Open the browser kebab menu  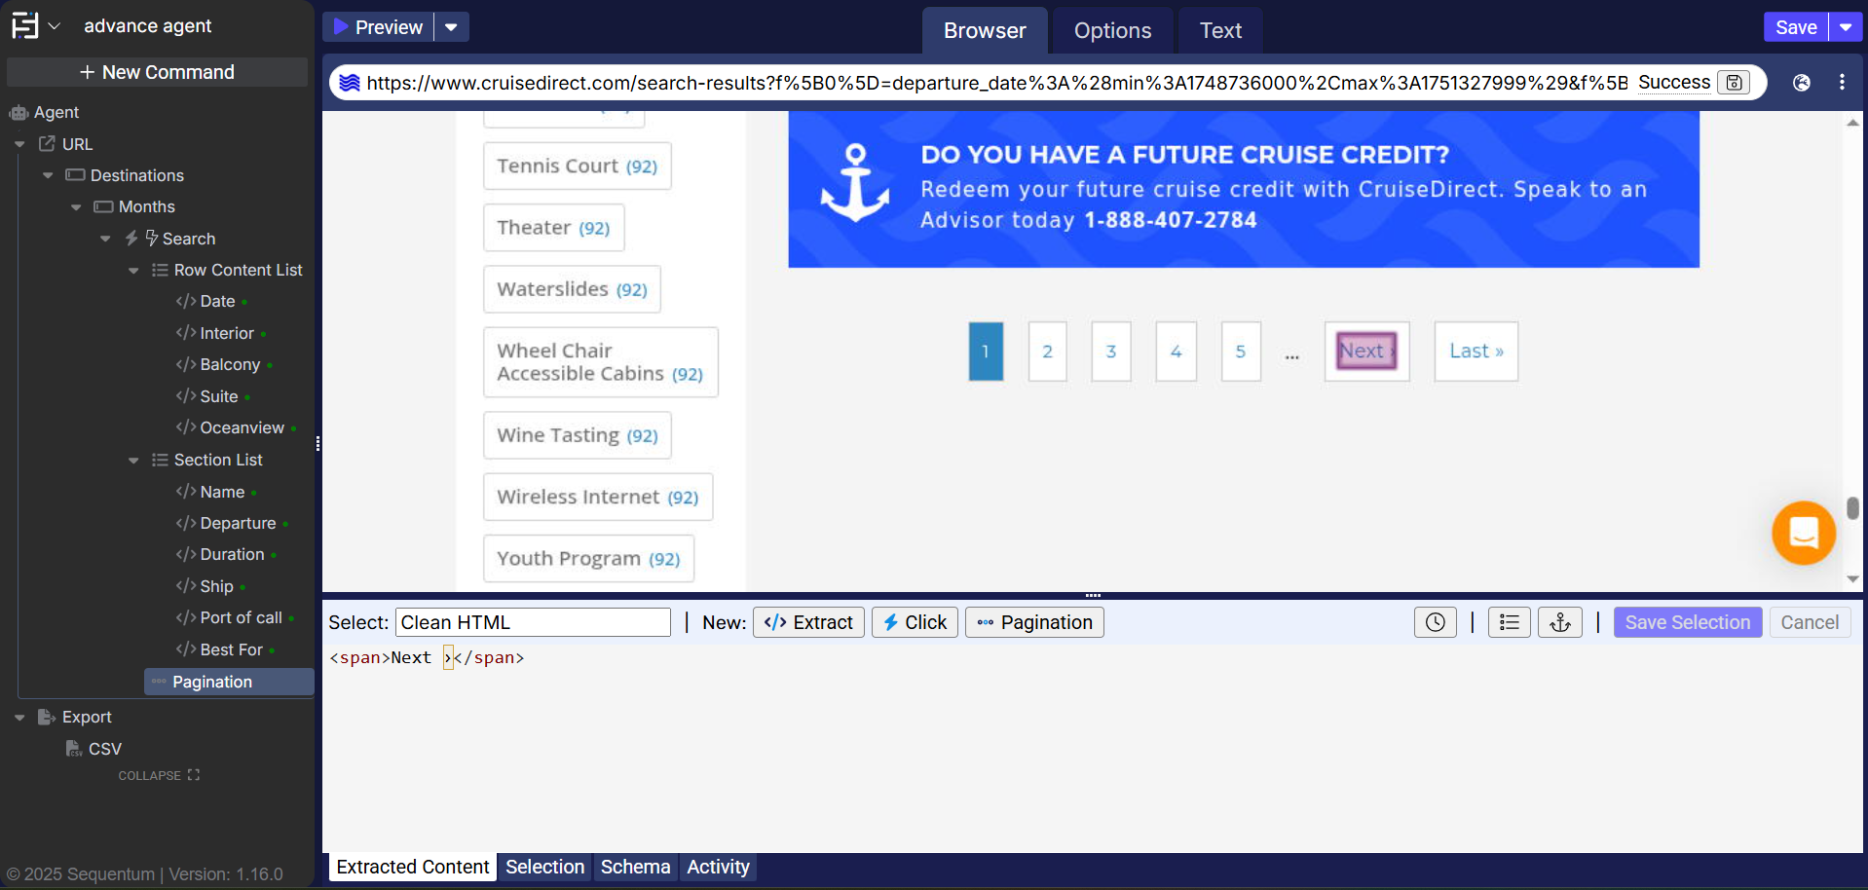1841,83
